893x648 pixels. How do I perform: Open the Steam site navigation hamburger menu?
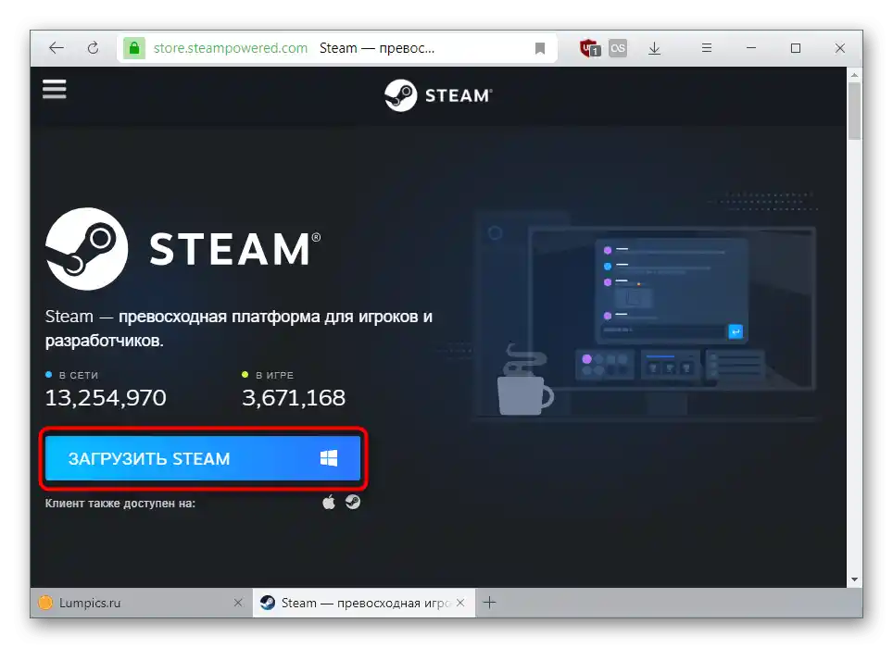coord(54,89)
